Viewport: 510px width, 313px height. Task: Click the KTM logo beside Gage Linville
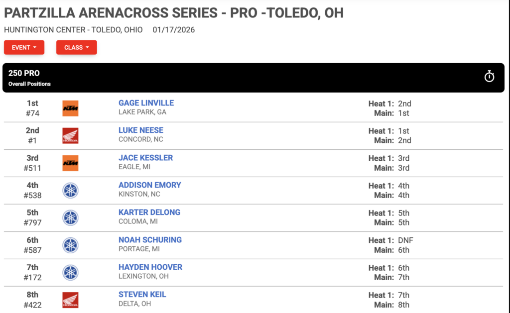[x=70, y=108]
